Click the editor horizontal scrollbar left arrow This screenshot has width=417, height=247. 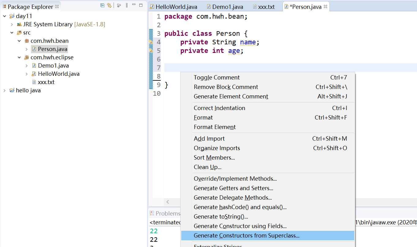[x=167, y=202]
